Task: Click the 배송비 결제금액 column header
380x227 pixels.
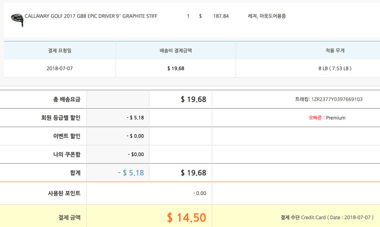Action: point(176,50)
